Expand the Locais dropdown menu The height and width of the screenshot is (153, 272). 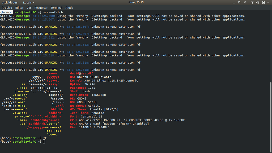click(29, 2)
